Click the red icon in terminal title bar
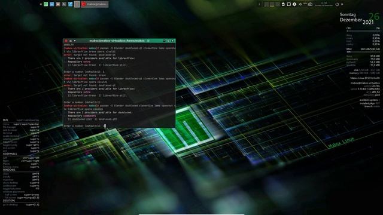Image resolution: width=383 pixels, height=215 pixels. [66, 41]
